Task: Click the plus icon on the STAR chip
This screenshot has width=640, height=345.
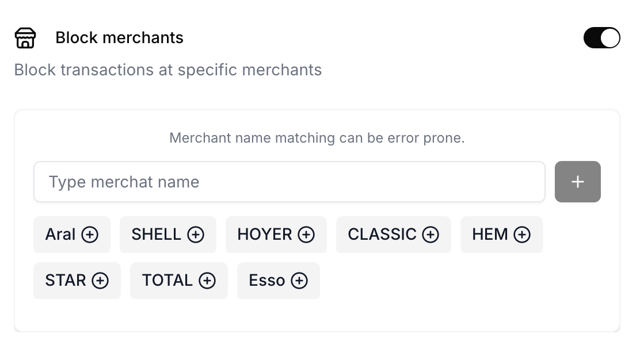Action: [100, 281]
